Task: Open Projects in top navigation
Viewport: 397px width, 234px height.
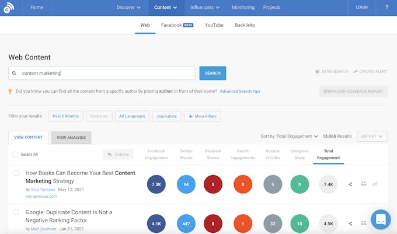Action: pos(271,8)
